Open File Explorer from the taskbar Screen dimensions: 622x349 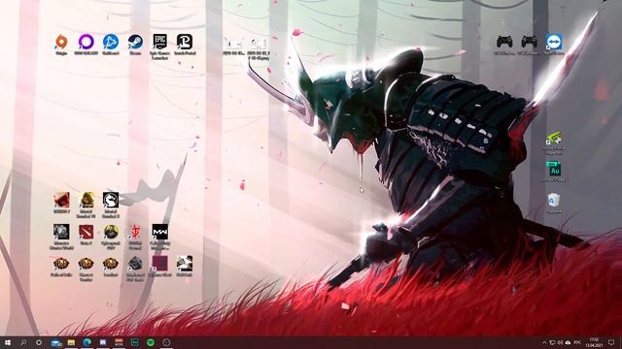click(71, 342)
